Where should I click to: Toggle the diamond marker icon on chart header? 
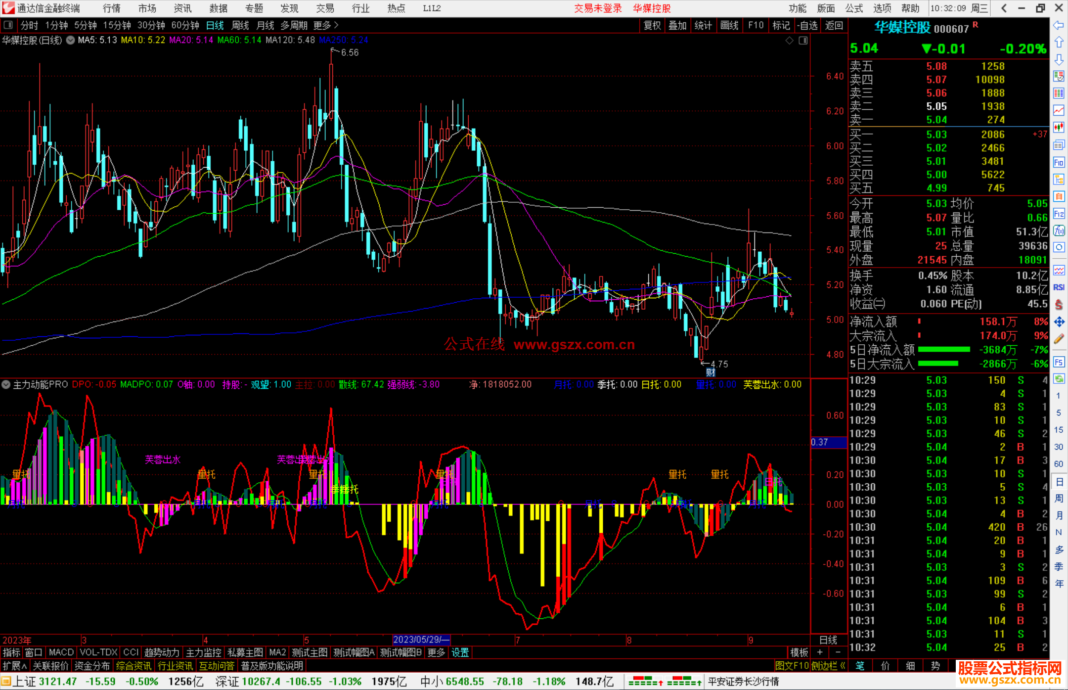[x=789, y=41]
